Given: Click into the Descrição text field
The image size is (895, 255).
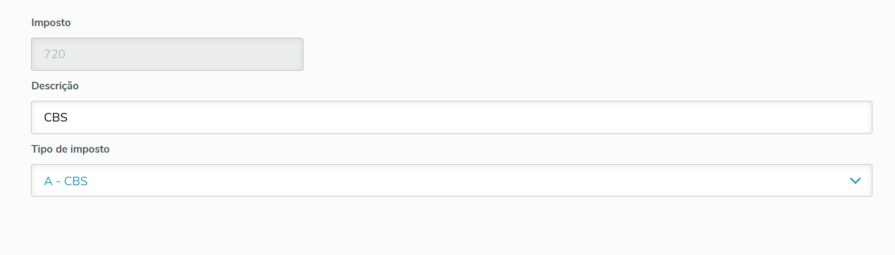Looking at the screenshot, I should pyautogui.click(x=452, y=117).
